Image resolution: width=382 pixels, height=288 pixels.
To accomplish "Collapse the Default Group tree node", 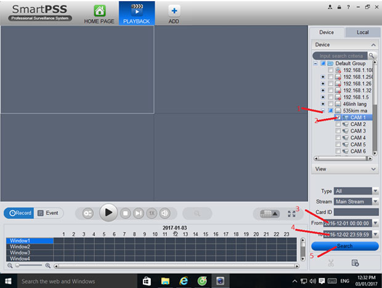I will (315, 63).
